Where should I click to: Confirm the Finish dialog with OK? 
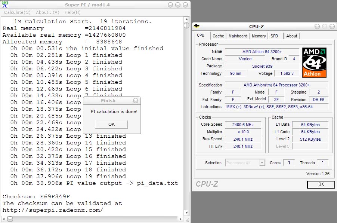point(112,124)
